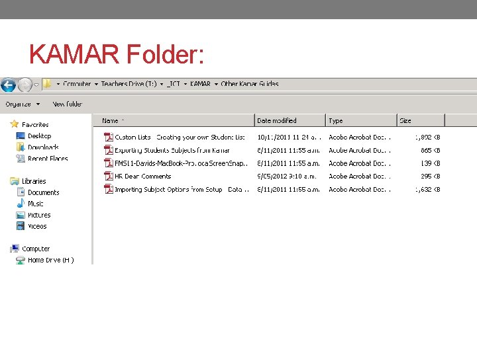
Task: Select file Custom Lists Creating your own Student List
Action: click(180, 138)
